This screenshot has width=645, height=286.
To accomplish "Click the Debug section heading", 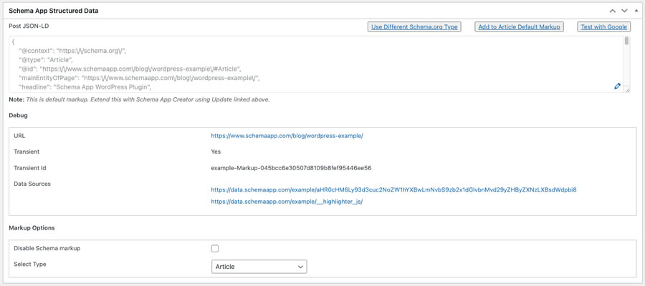I will [18, 114].
